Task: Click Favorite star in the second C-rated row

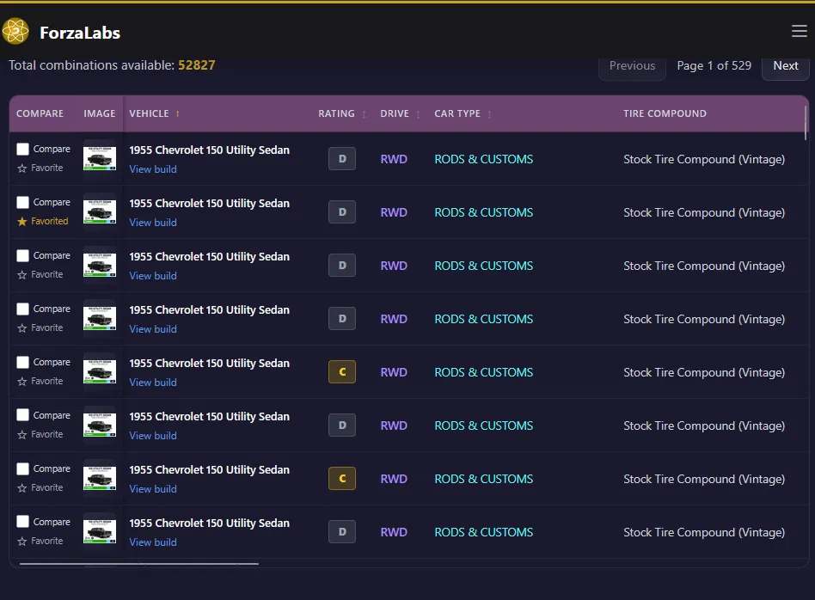Action: [x=21, y=488]
